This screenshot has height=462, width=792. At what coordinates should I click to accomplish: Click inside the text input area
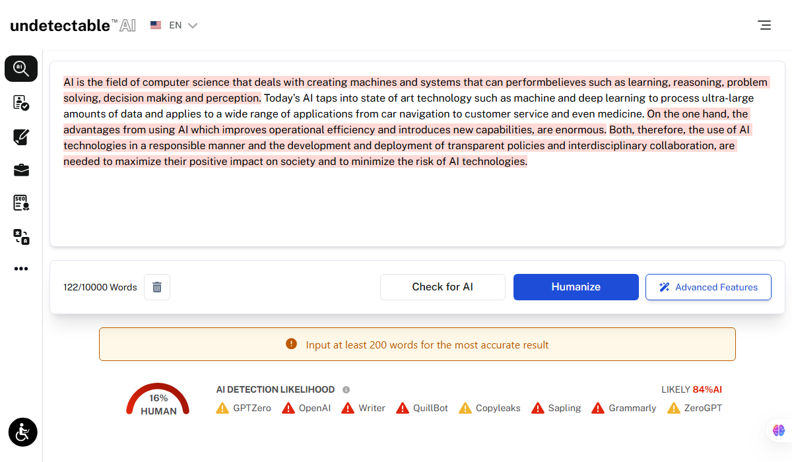(x=417, y=154)
